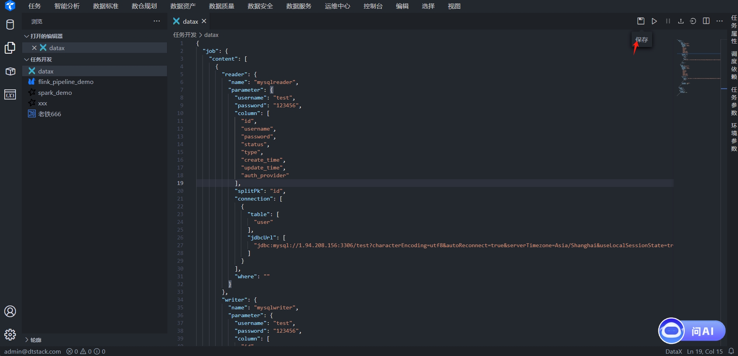Open the 数据资产 menu
Image resolution: width=738 pixels, height=356 pixels.
[x=183, y=6]
